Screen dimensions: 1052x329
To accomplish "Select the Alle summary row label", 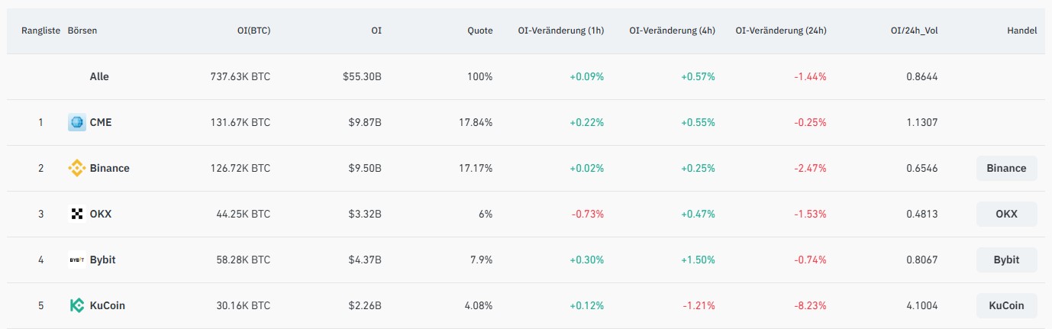I will click(x=99, y=76).
